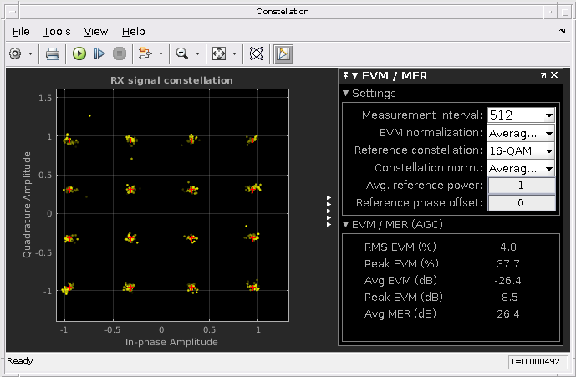Screen dimensions: 576x377
Task: Show the reference constellation icon
Action: click(x=257, y=53)
